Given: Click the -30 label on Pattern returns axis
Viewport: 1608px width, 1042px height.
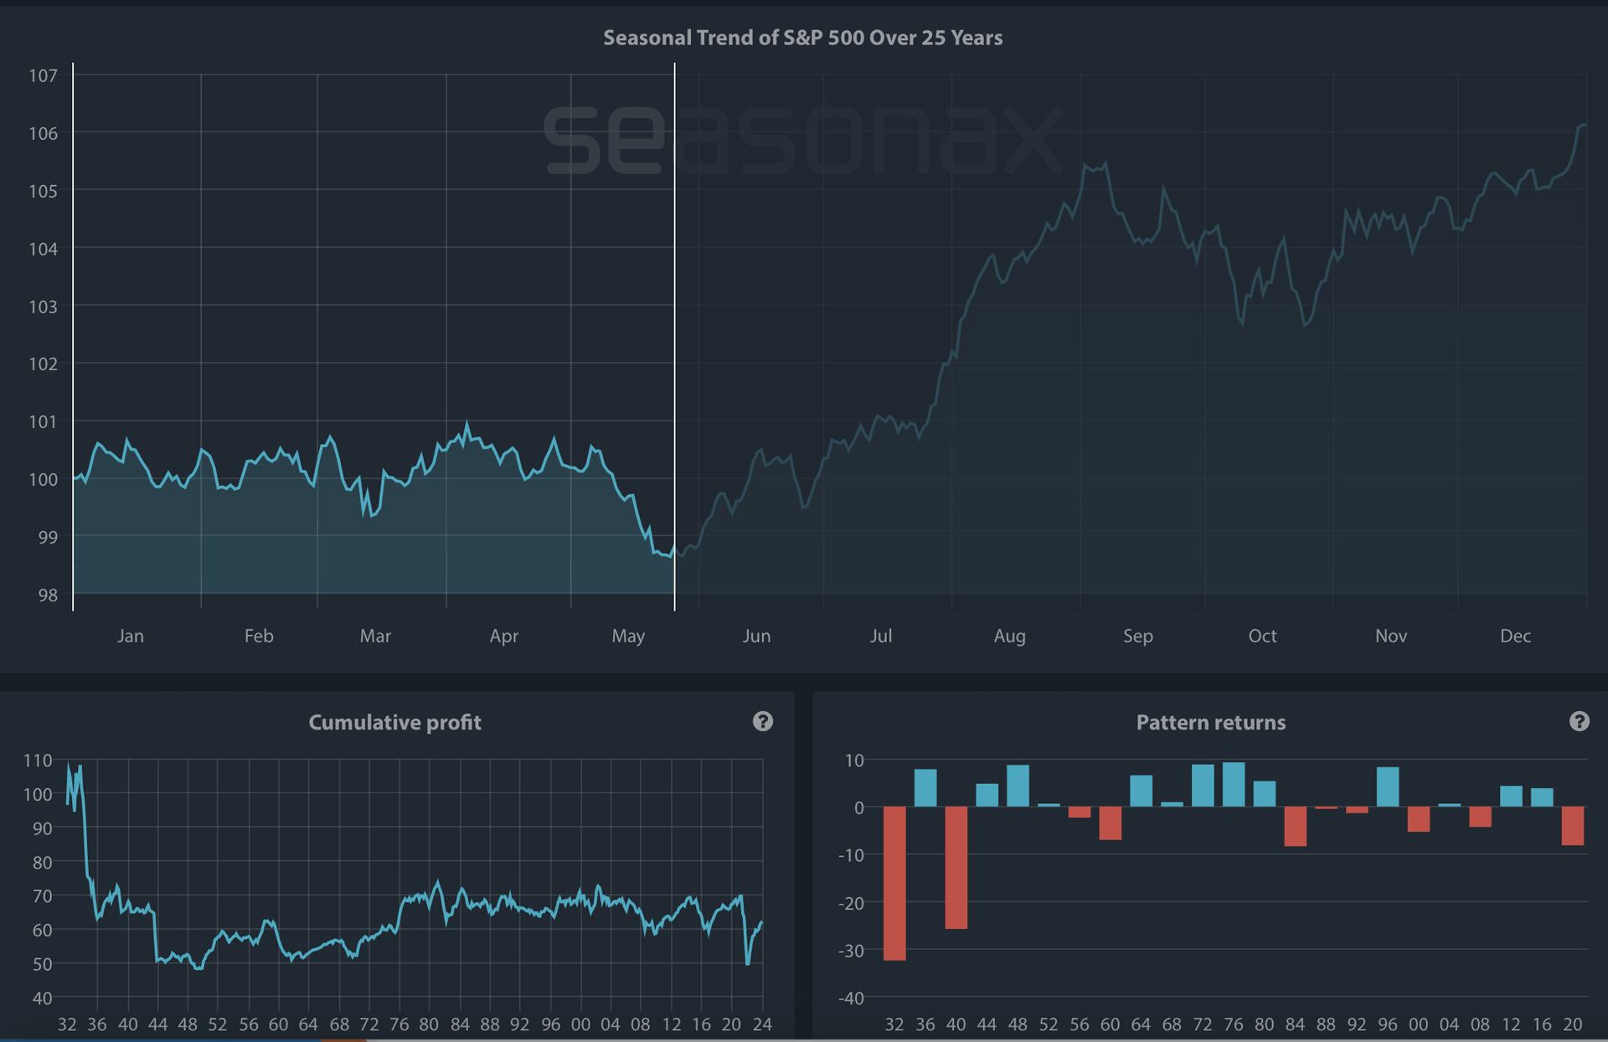Looking at the screenshot, I should coord(851,951).
